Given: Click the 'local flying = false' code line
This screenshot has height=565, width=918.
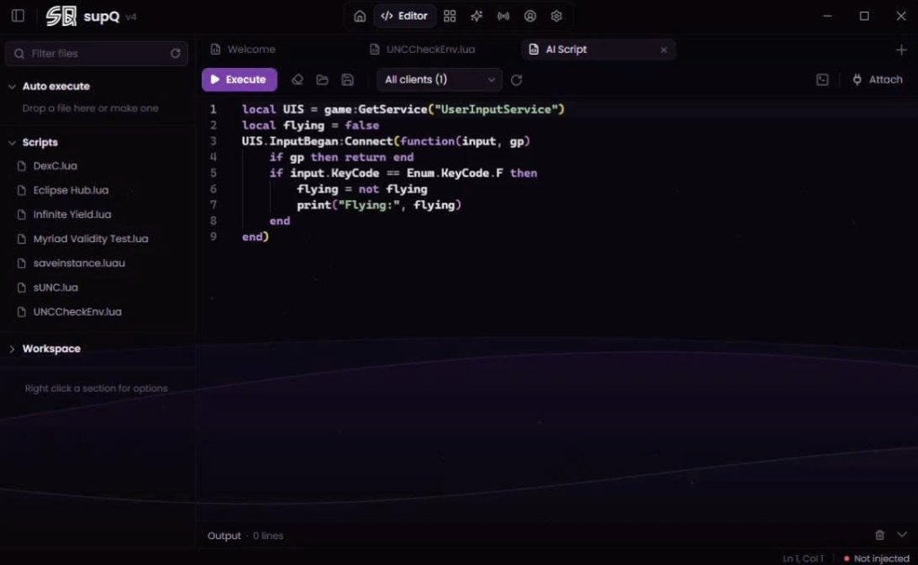Looking at the screenshot, I should click(310, 126).
